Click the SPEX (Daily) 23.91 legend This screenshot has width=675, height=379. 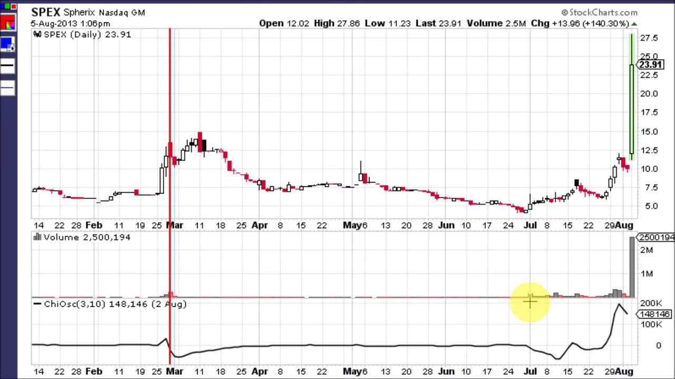point(88,34)
